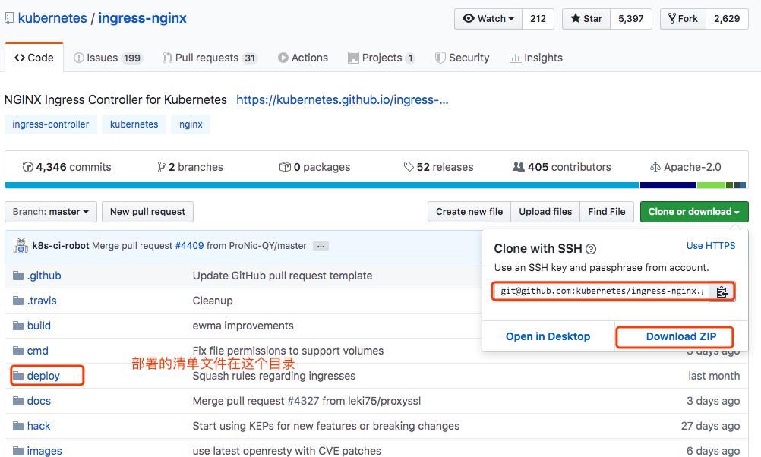Fork the ingress-nginx repository
The height and width of the screenshot is (457, 761).
tap(683, 19)
